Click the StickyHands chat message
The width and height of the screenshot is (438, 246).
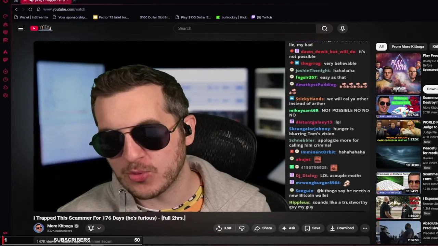(x=329, y=101)
